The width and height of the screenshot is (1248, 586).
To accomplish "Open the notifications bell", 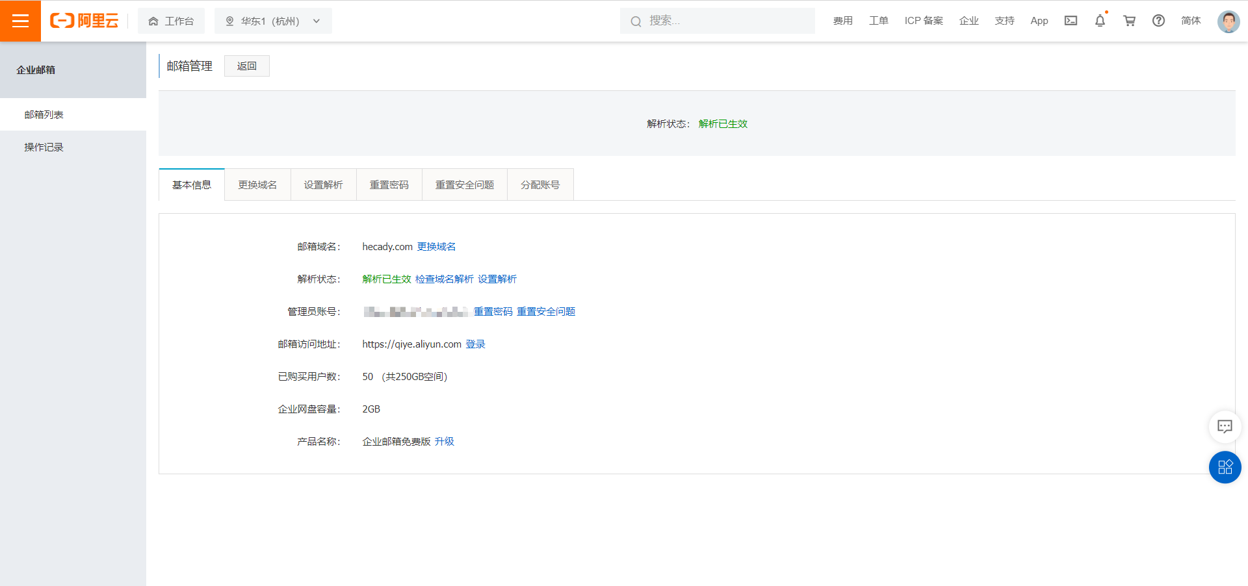I will tap(1100, 21).
